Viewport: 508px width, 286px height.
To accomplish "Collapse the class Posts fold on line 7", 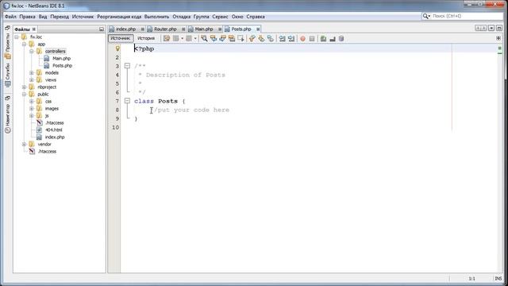I will [x=127, y=101].
